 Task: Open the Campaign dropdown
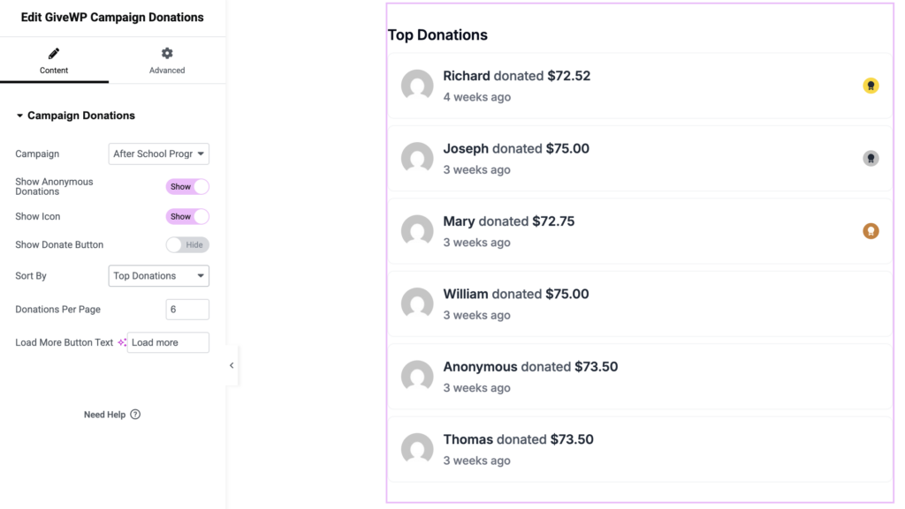point(159,154)
